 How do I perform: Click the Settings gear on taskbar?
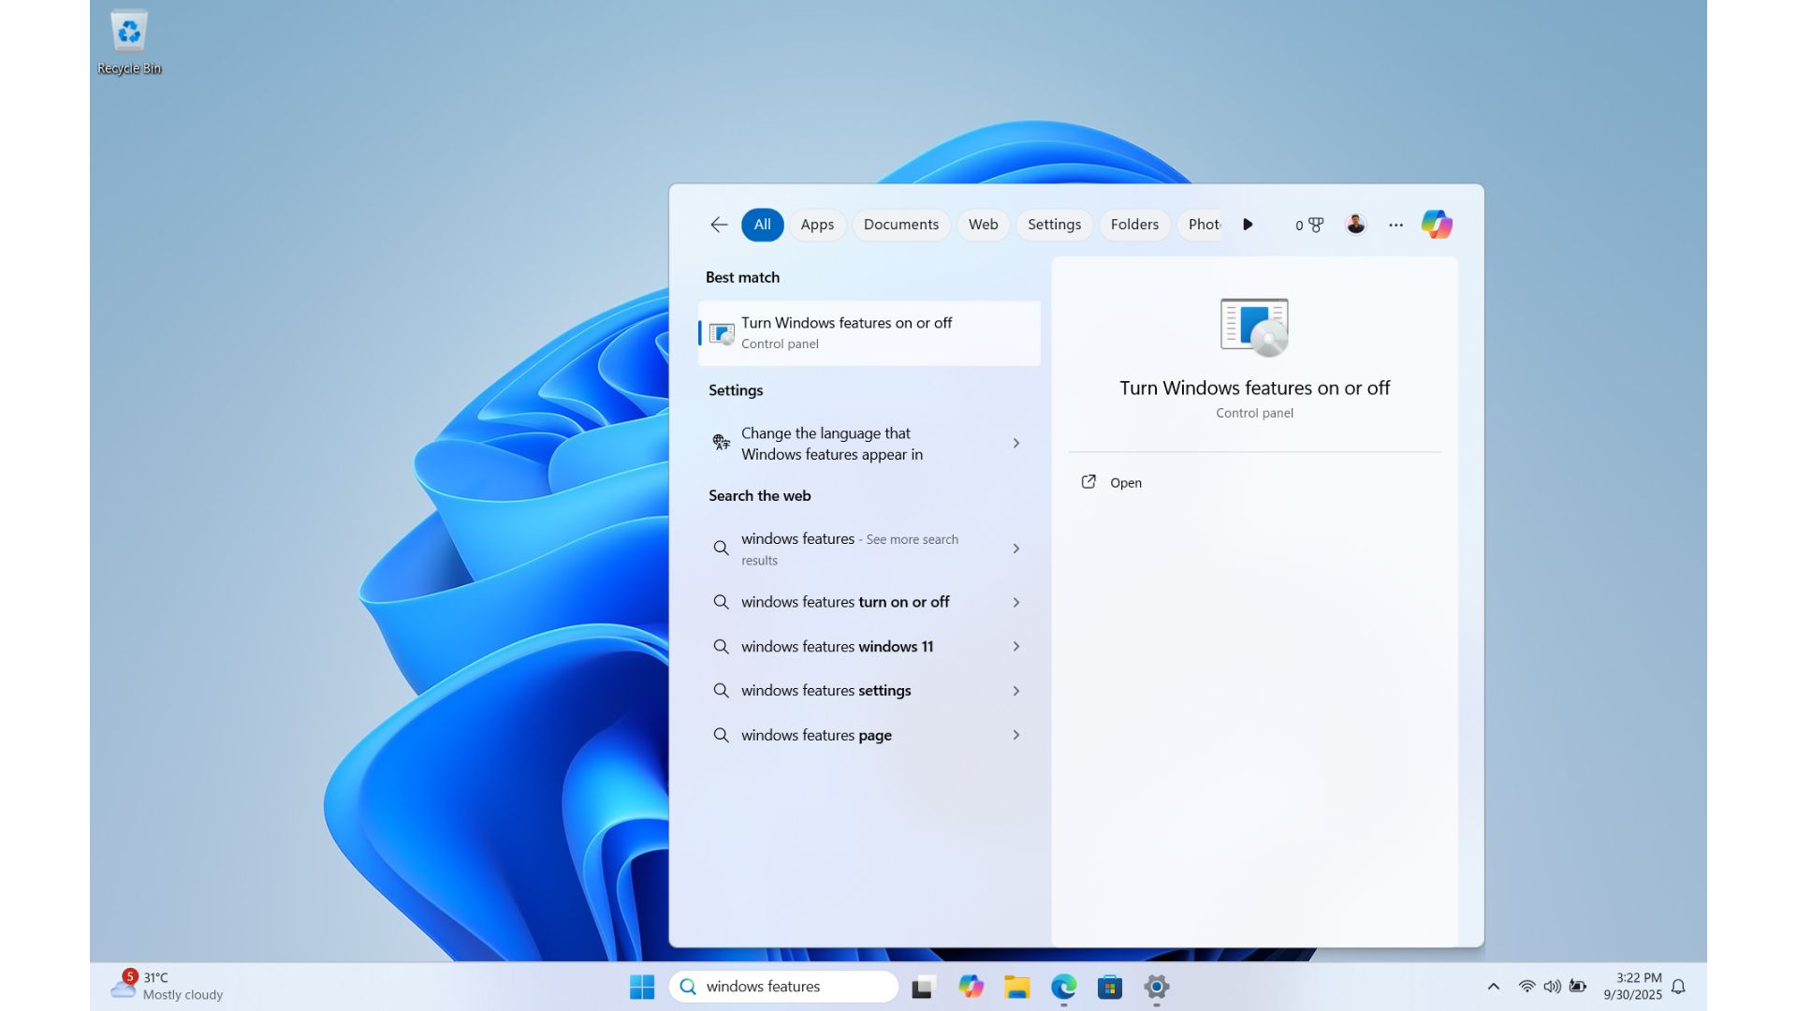click(x=1156, y=987)
